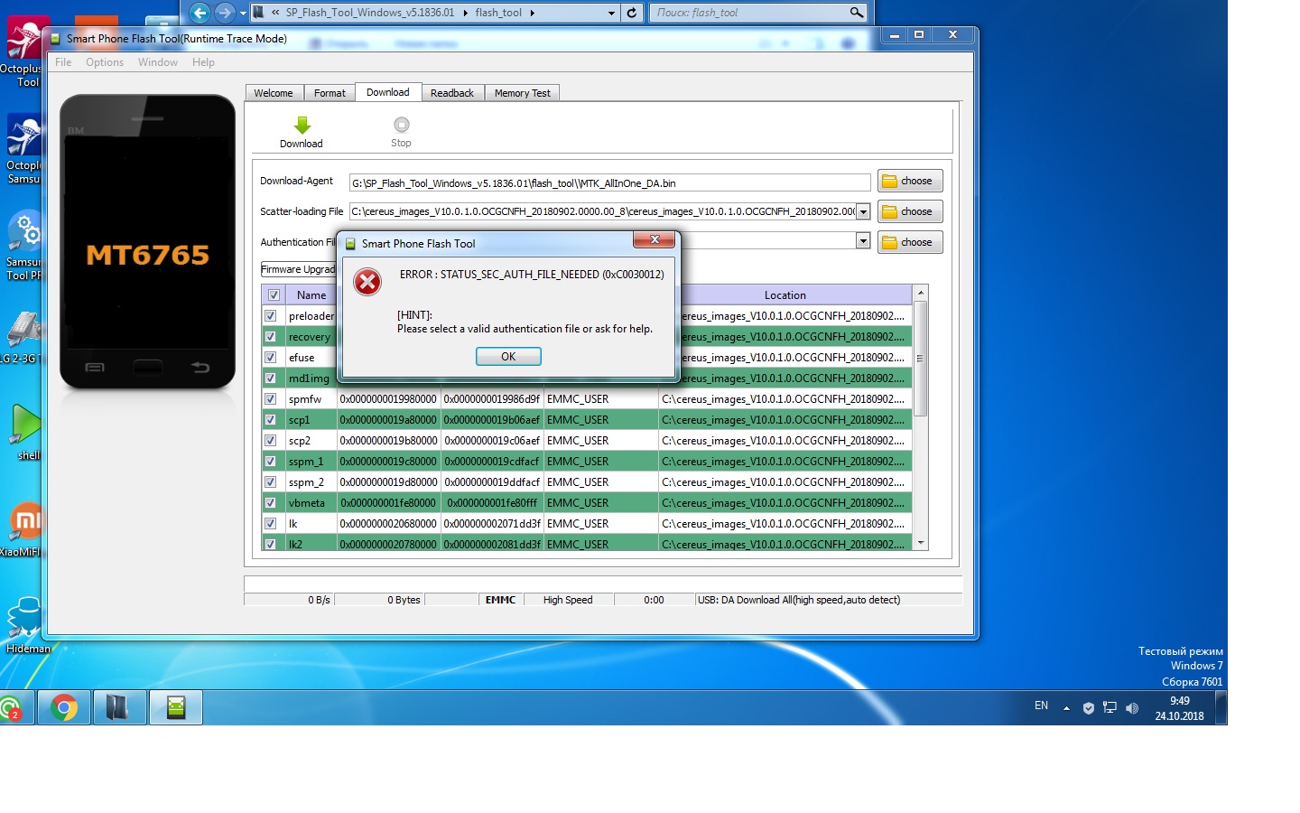Click the table scrollbar down arrow
This screenshot has height=813, width=1300.
click(921, 543)
